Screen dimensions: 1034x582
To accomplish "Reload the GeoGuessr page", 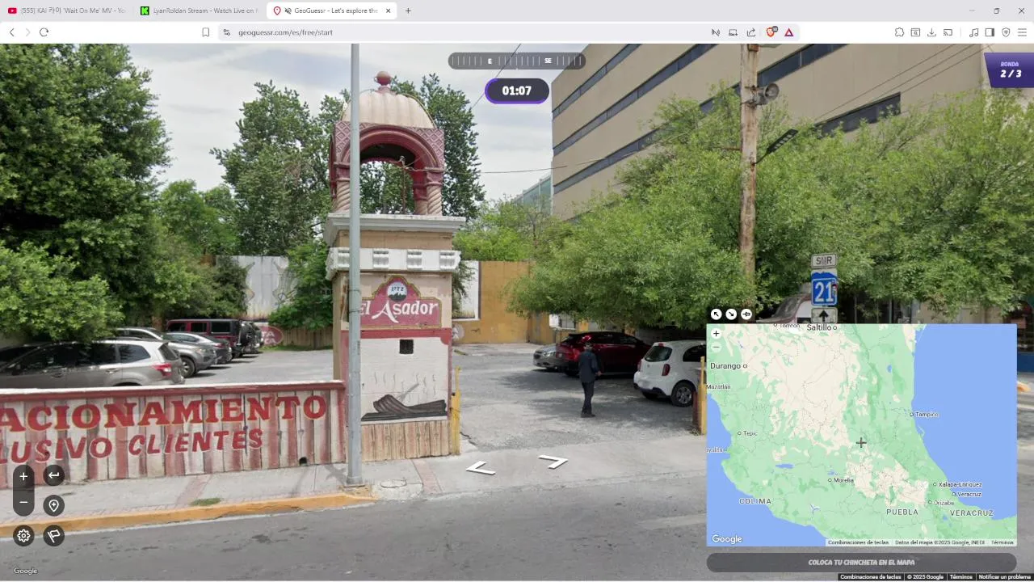I will [44, 32].
